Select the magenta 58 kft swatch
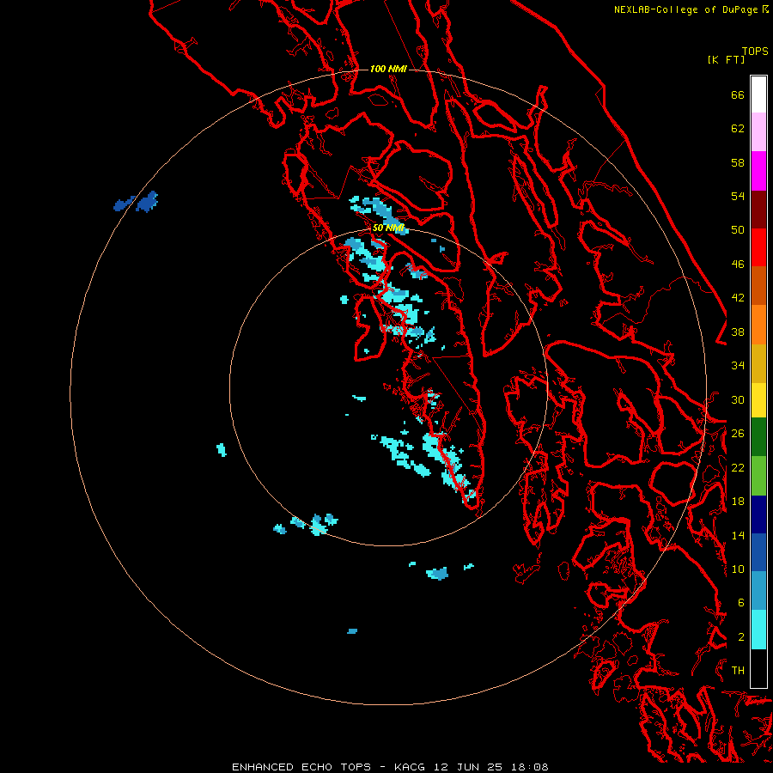Image resolution: width=773 pixels, height=773 pixels. click(758, 171)
